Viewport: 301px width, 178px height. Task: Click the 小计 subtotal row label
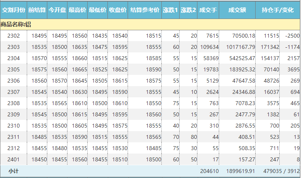tap(14, 171)
